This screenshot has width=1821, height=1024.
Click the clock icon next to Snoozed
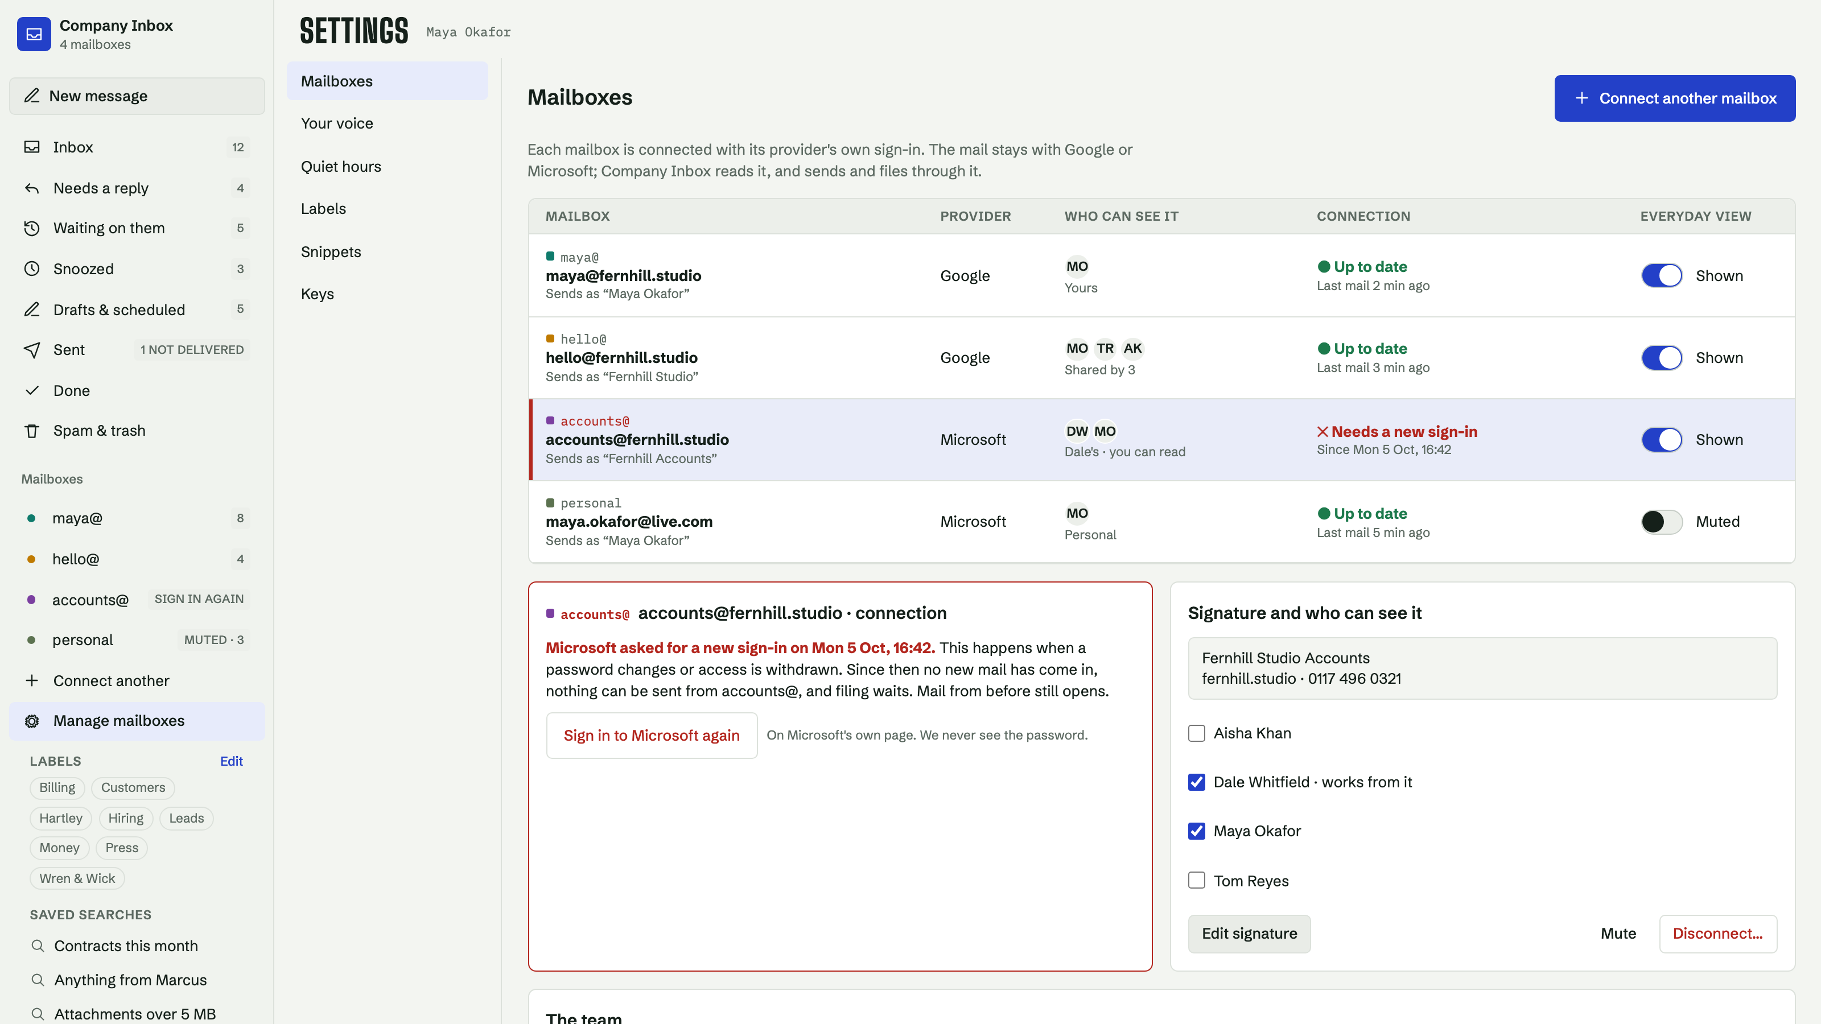pyautogui.click(x=32, y=269)
